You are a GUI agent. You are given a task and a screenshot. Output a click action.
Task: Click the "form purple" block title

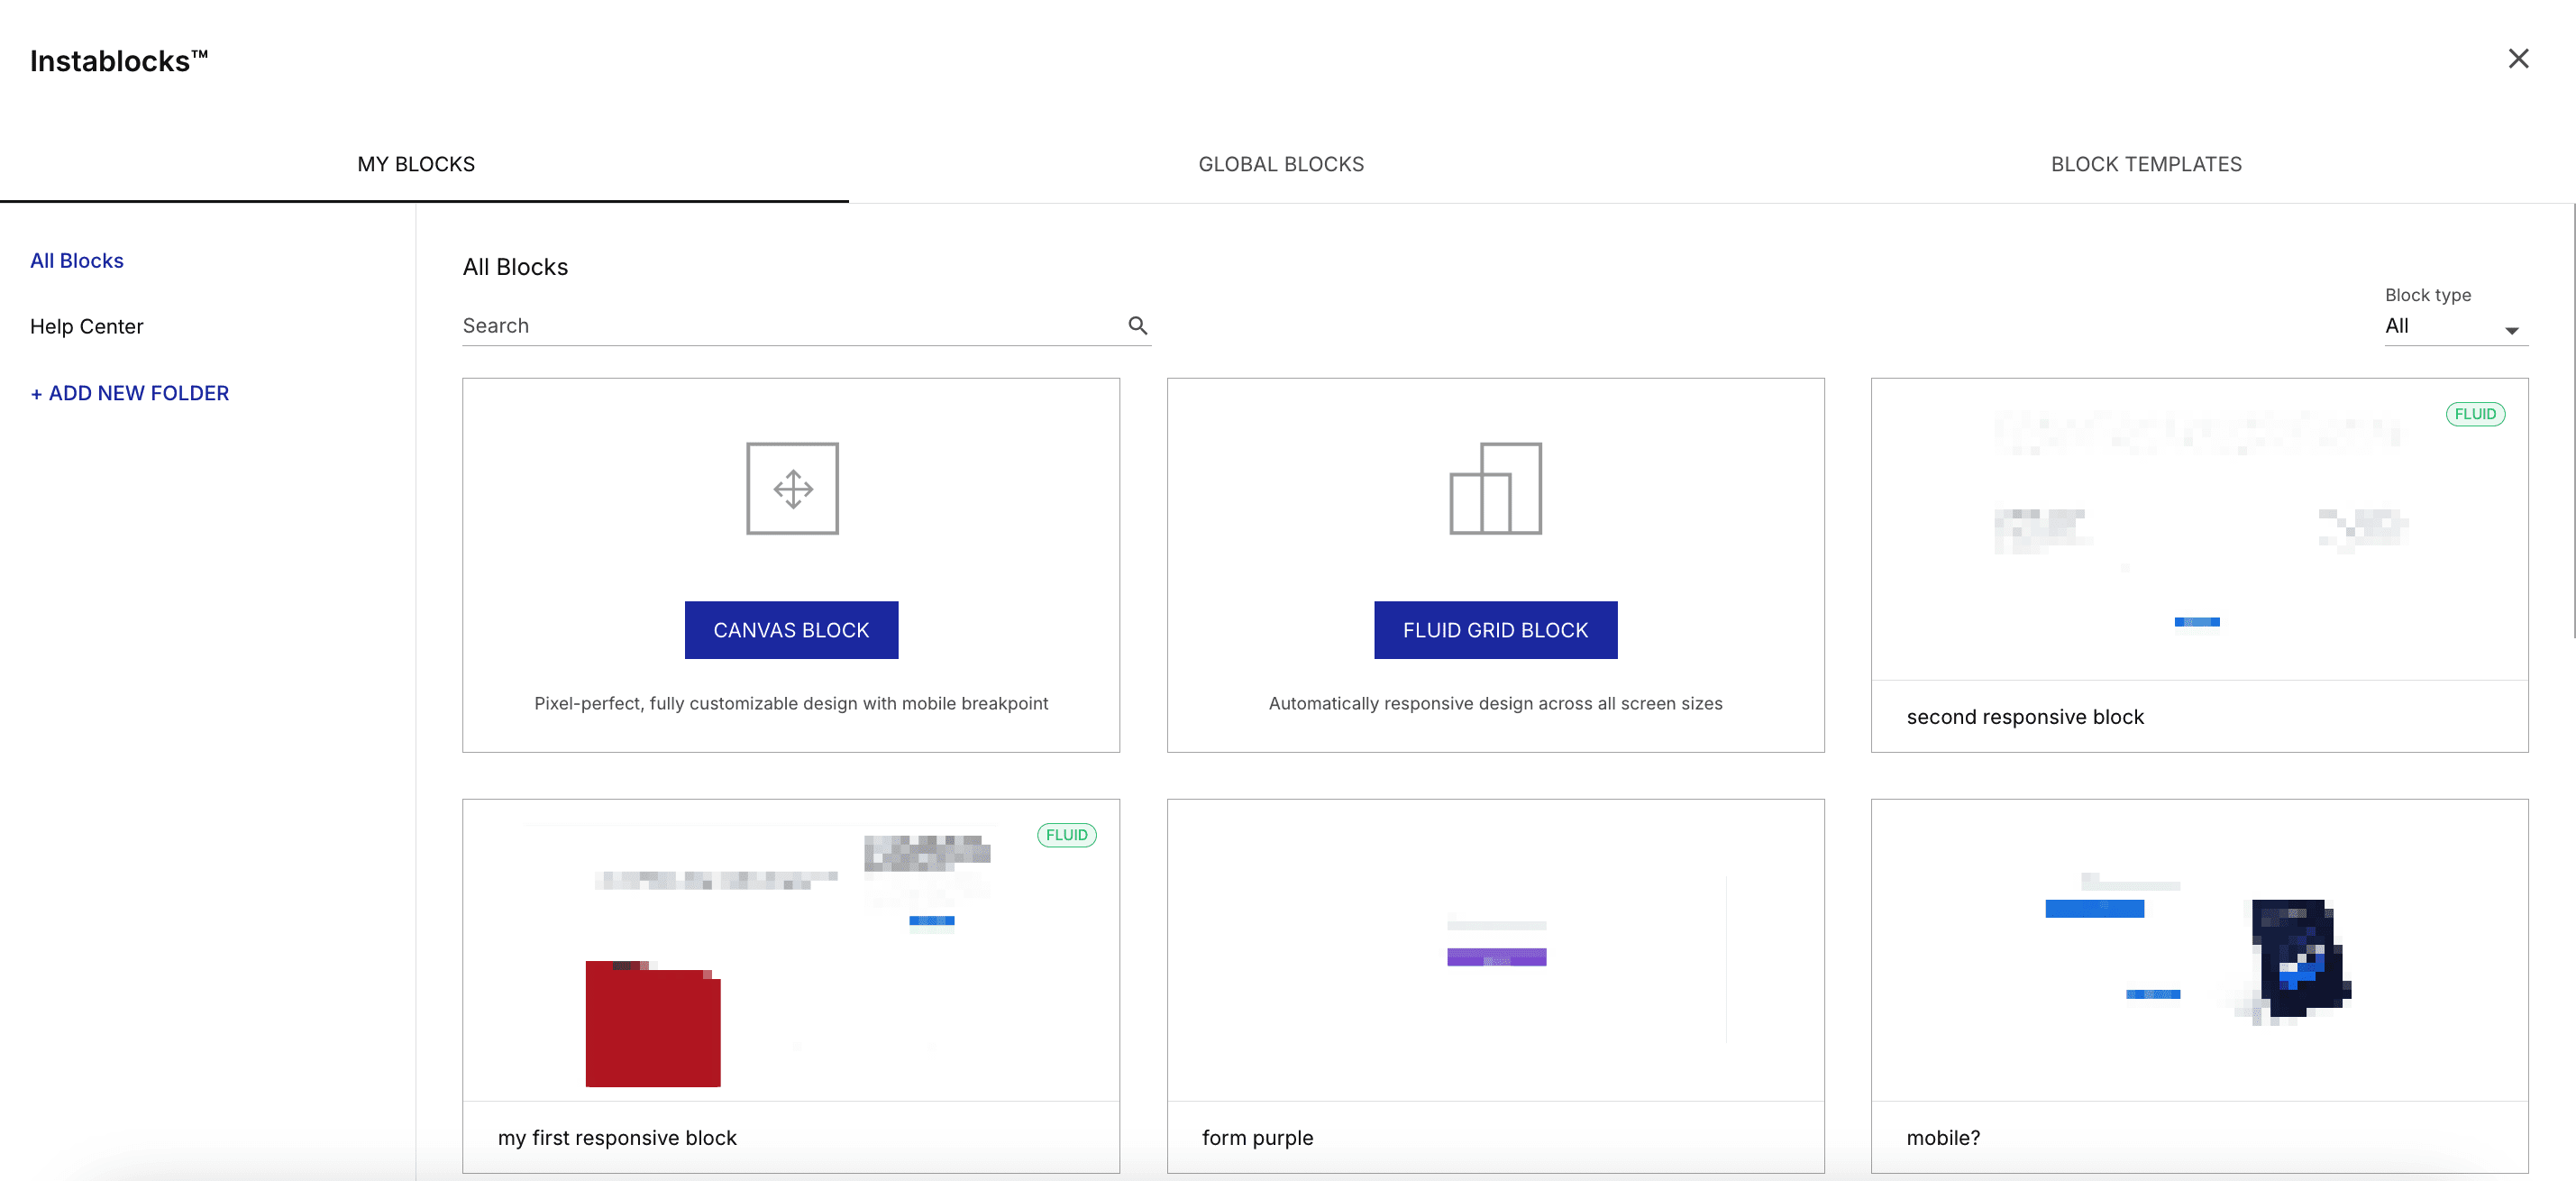point(1257,1138)
